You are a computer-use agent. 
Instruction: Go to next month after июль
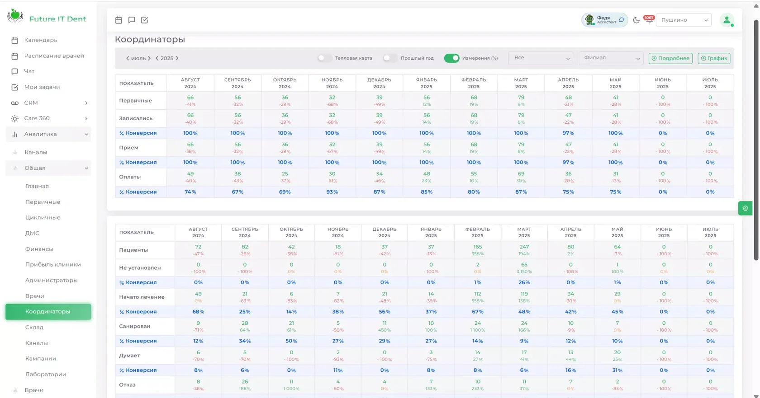pos(149,58)
